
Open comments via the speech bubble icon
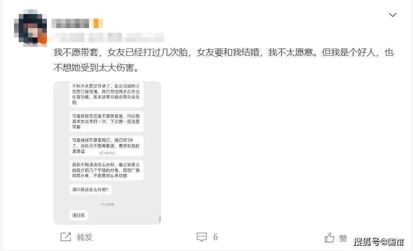(202, 237)
